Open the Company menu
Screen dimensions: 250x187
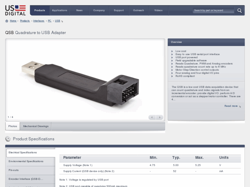(99, 10)
